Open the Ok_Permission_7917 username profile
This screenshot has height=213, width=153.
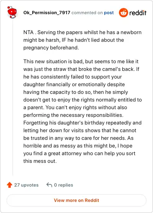click(x=47, y=13)
